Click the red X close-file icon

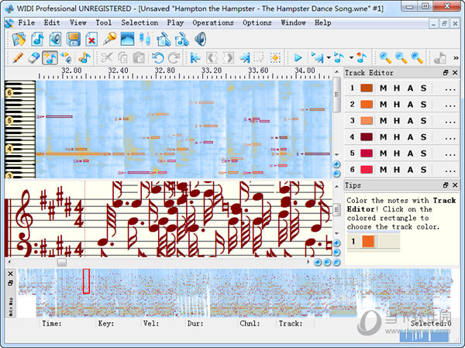pos(91,40)
